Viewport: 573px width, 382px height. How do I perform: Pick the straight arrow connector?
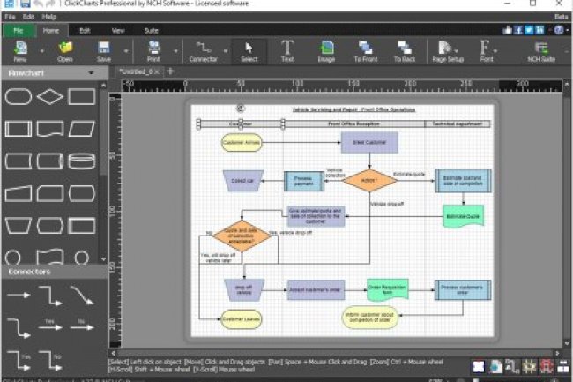(x=19, y=295)
